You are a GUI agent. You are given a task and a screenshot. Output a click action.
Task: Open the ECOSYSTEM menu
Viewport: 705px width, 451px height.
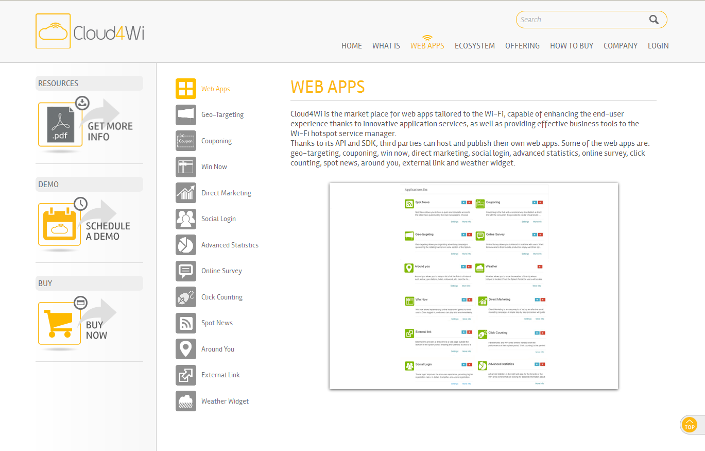tap(475, 46)
